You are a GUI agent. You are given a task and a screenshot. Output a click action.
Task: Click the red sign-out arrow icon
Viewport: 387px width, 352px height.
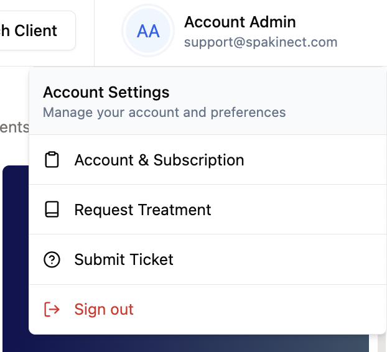click(52, 309)
